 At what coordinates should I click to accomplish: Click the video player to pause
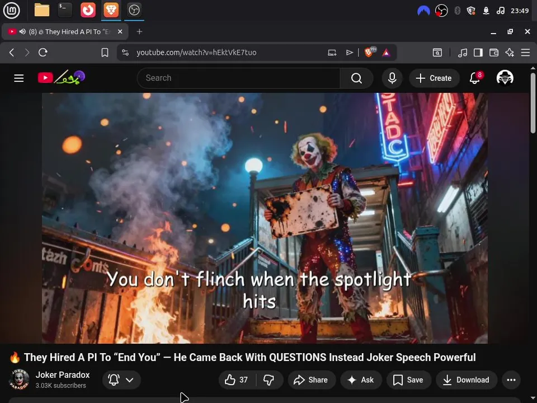(265, 218)
